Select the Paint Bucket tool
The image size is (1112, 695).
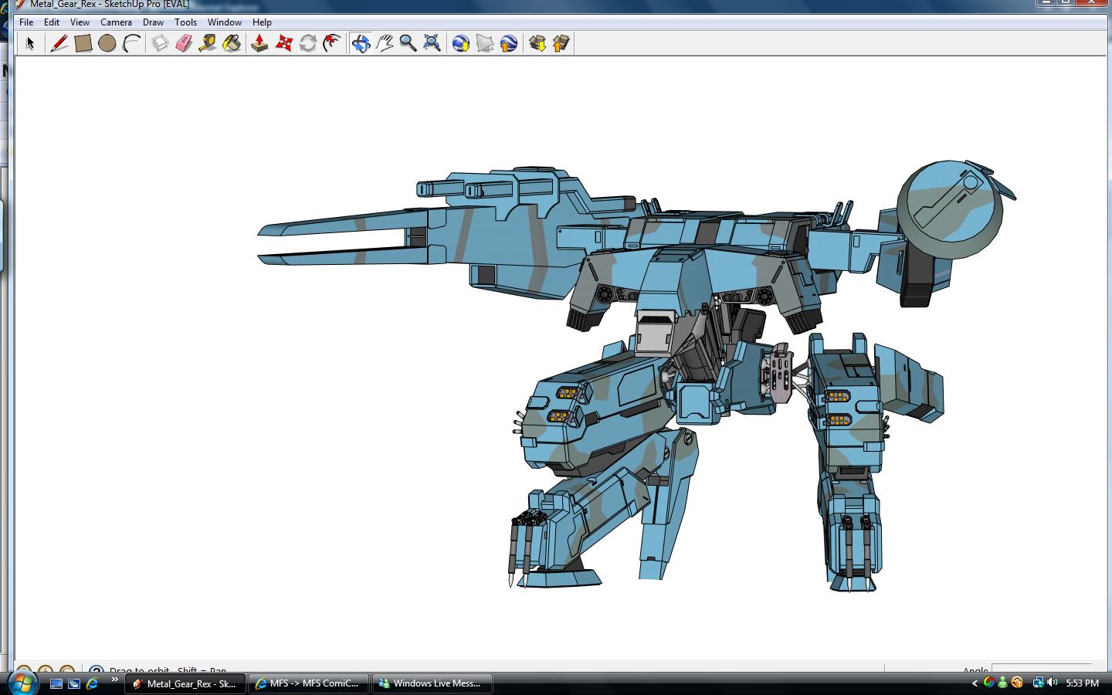[232, 43]
